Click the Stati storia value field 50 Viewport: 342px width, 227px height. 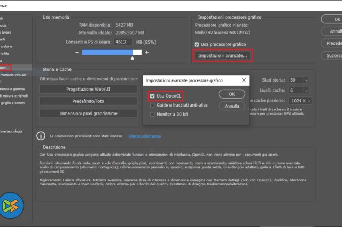point(296,80)
